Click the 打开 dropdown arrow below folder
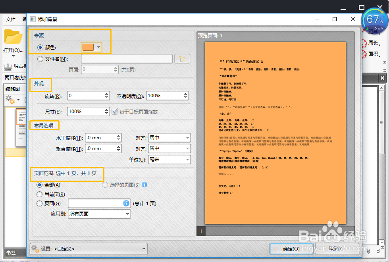This screenshot has width=389, height=262. (x=13, y=56)
